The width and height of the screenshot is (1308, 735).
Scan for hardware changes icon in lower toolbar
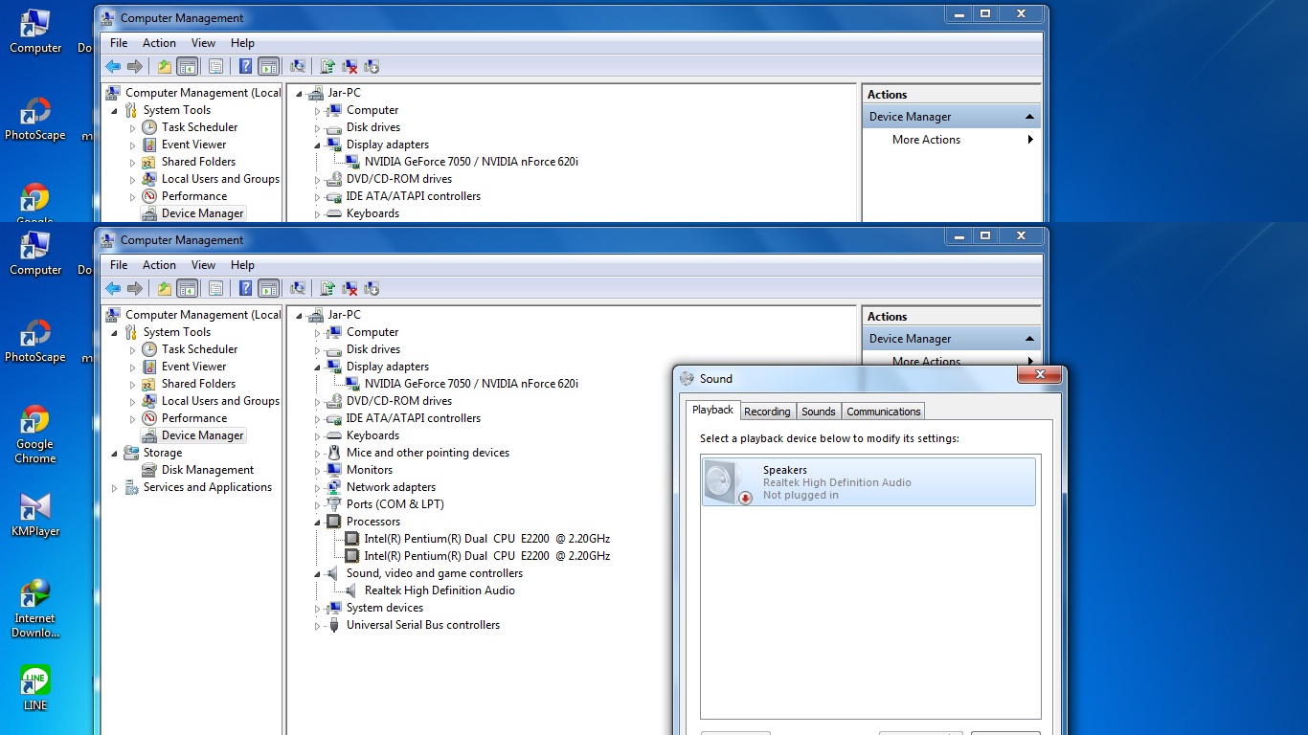click(298, 288)
